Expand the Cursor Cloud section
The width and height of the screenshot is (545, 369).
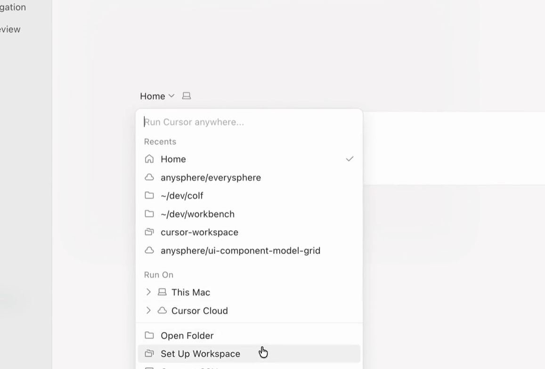(148, 310)
